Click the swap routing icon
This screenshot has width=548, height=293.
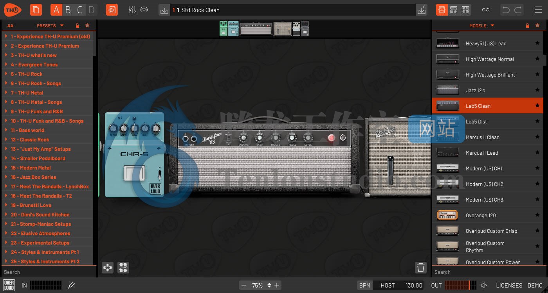coord(123,268)
